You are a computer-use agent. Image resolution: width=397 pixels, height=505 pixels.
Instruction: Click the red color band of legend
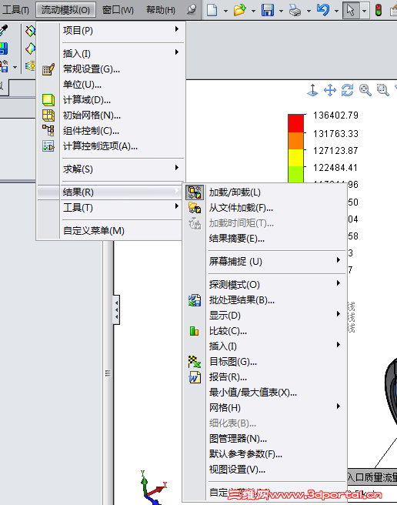[x=295, y=123]
